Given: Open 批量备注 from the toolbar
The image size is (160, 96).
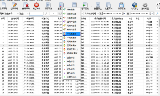Looking at the screenshot, I should [x=98, y=6].
